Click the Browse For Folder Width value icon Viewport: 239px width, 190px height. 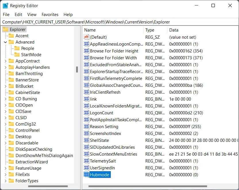(86, 58)
